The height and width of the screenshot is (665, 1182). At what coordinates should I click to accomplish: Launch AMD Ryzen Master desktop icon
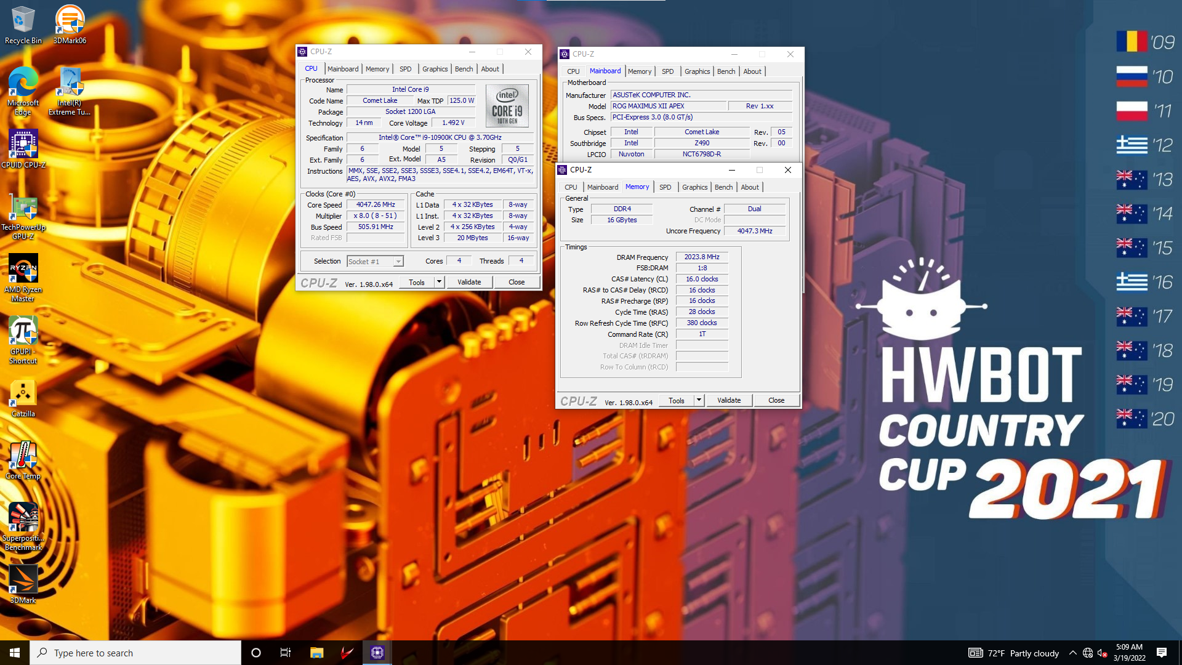coord(23,278)
